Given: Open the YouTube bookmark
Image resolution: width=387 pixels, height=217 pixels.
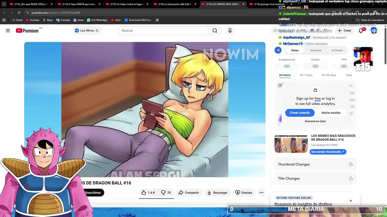Looking at the screenshot, I should click(x=32, y=20).
